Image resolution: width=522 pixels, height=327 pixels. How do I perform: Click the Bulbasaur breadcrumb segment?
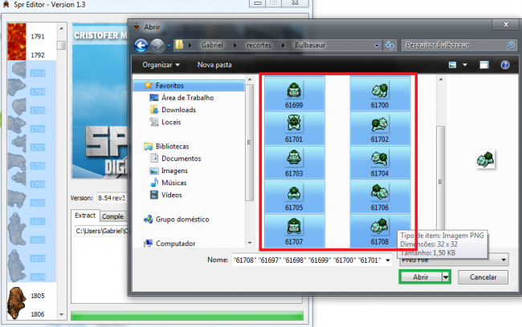(x=310, y=45)
